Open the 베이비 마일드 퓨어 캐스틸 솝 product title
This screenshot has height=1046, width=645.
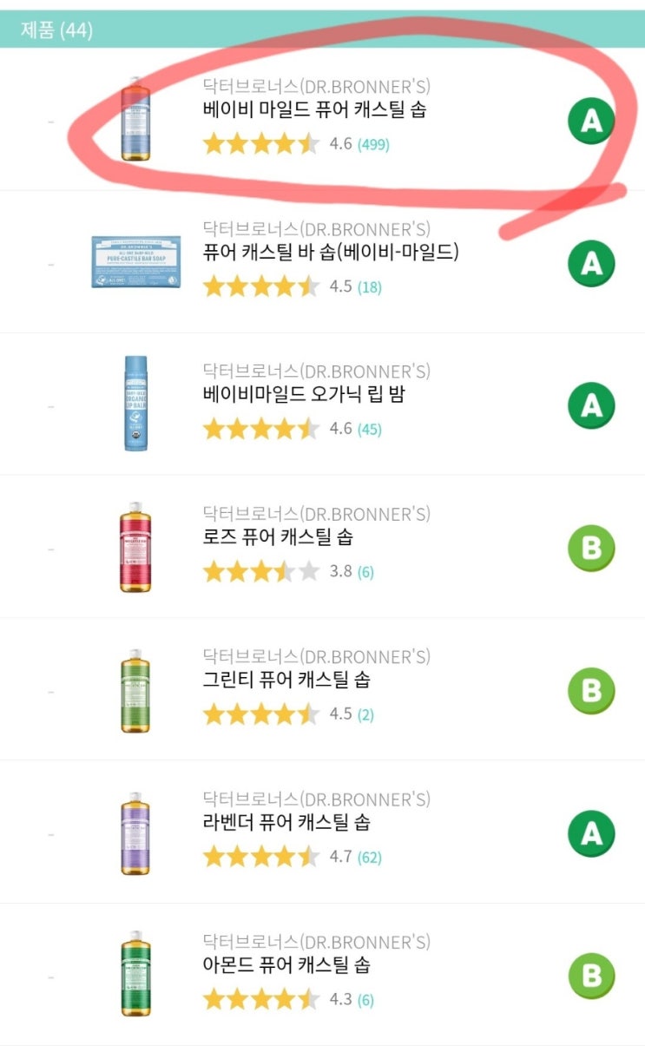pos(313,110)
